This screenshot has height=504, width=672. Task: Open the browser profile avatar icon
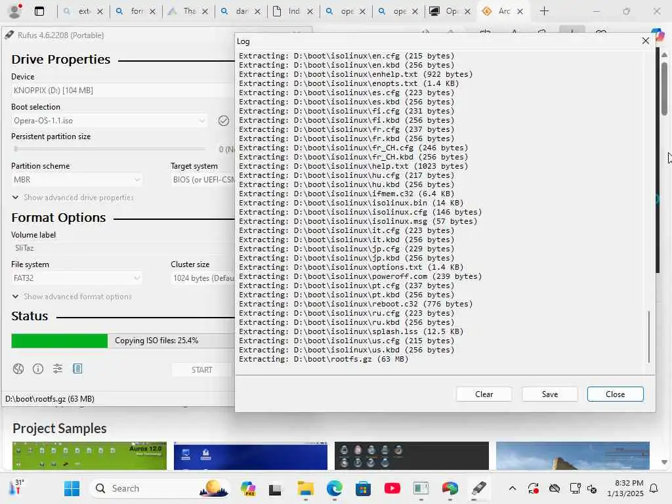point(15,11)
